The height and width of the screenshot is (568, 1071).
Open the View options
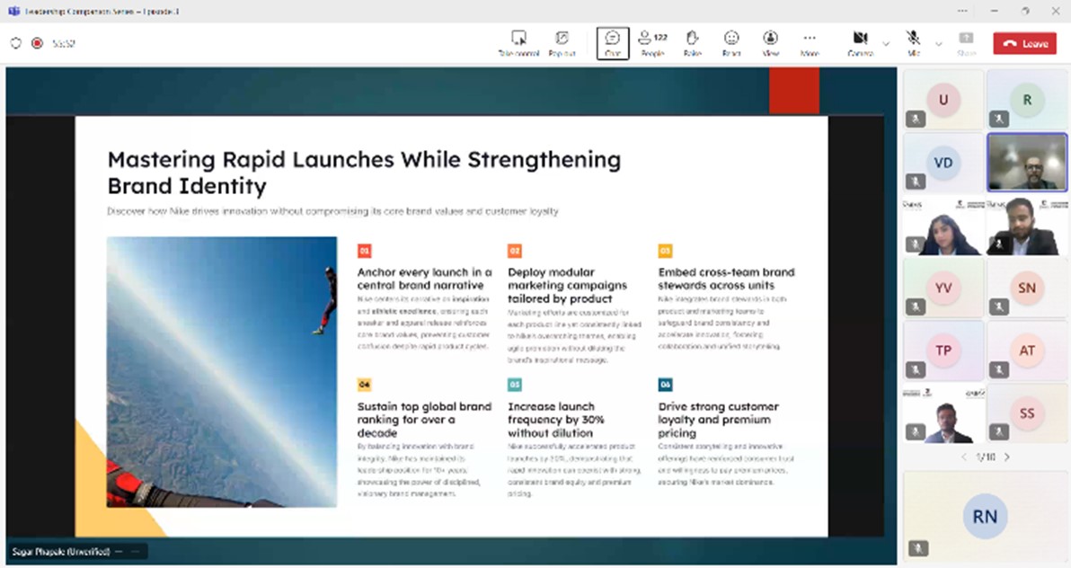(x=771, y=44)
